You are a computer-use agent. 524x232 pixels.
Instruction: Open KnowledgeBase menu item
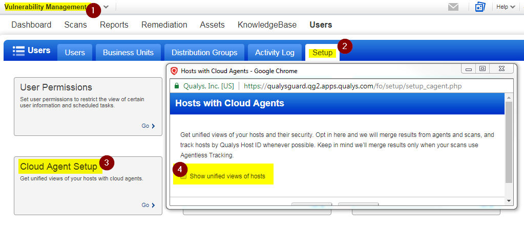[267, 25]
